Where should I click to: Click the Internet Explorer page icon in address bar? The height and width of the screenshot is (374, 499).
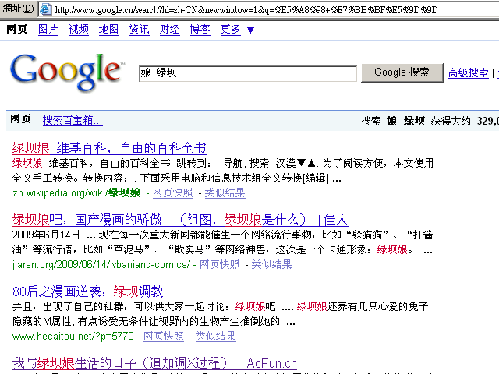pyautogui.click(x=45, y=9)
